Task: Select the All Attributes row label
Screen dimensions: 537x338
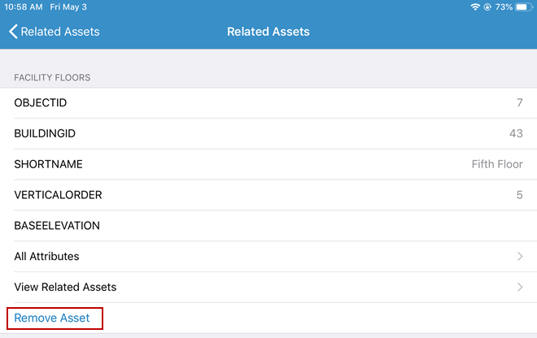Action: 46,257
